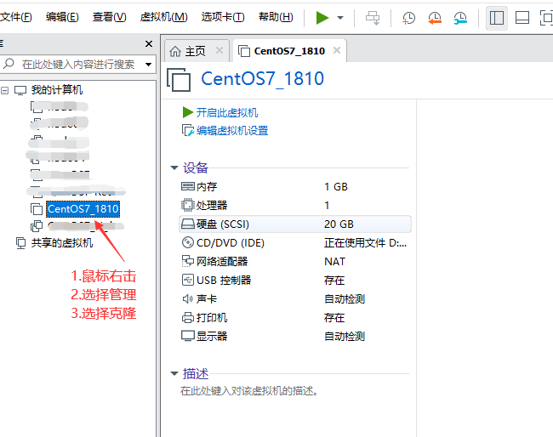Click the display monitor icon
The image size is (553, 437).
(188, 336)
